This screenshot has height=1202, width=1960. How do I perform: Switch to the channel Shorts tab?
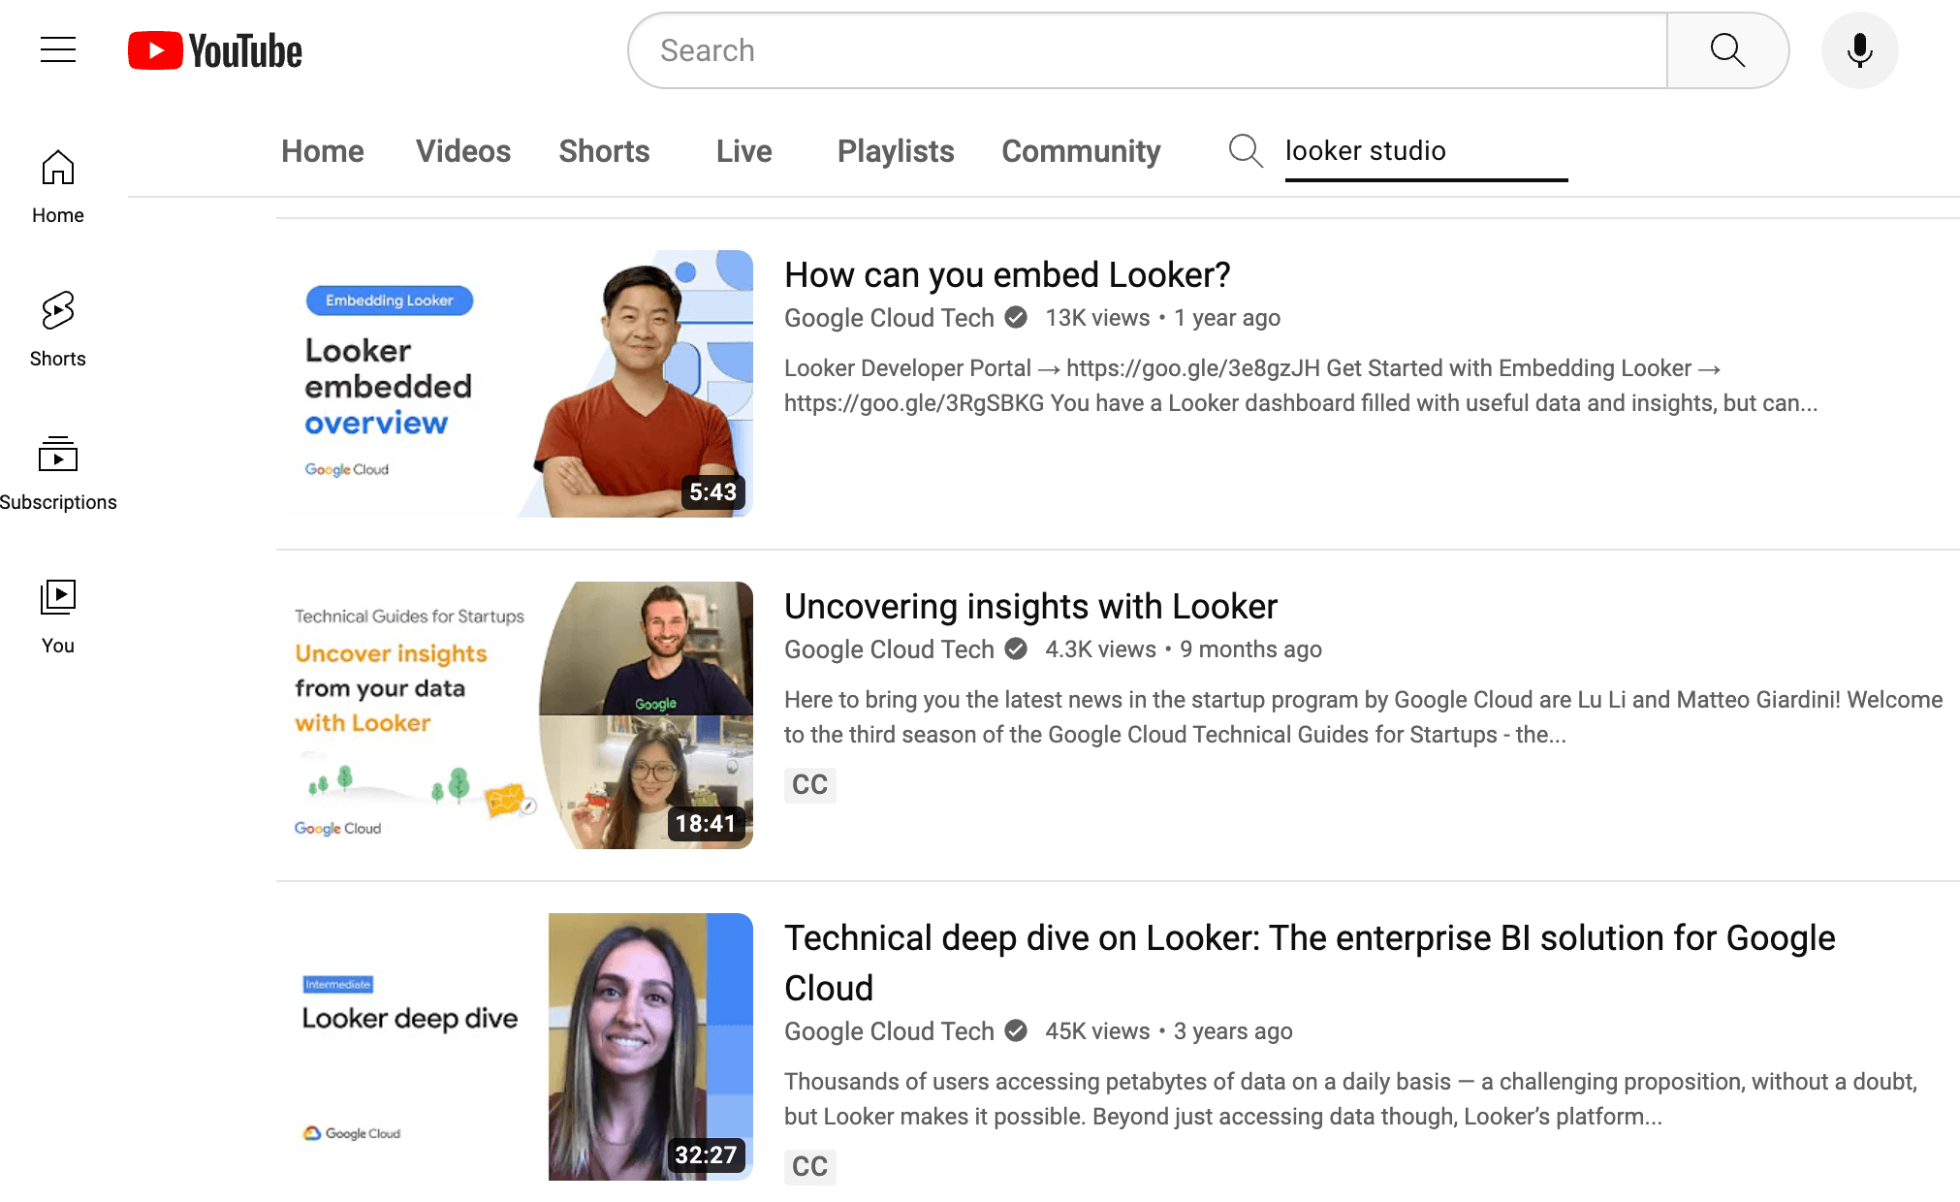pyautogui.click(x=604, y=151)
